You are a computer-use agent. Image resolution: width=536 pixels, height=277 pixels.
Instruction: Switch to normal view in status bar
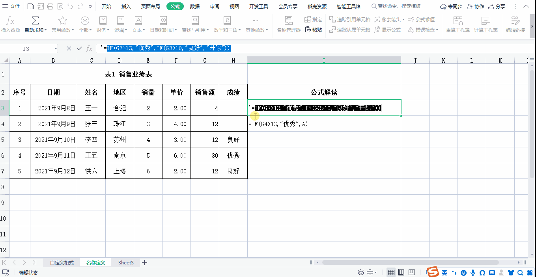click(391, 272)
